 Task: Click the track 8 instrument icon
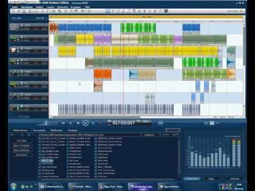pos(13,108)
